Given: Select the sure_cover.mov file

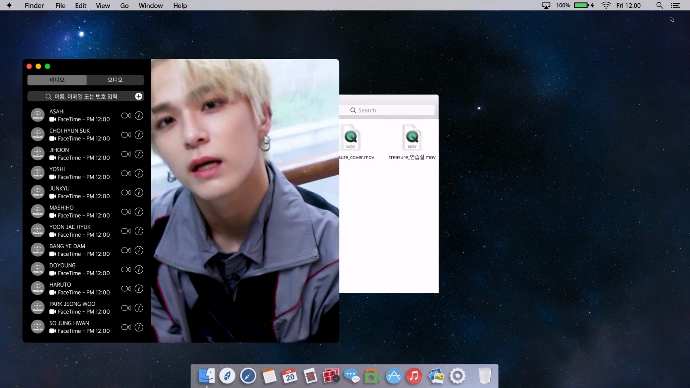Looking at the screenshot, I should 356,142.
